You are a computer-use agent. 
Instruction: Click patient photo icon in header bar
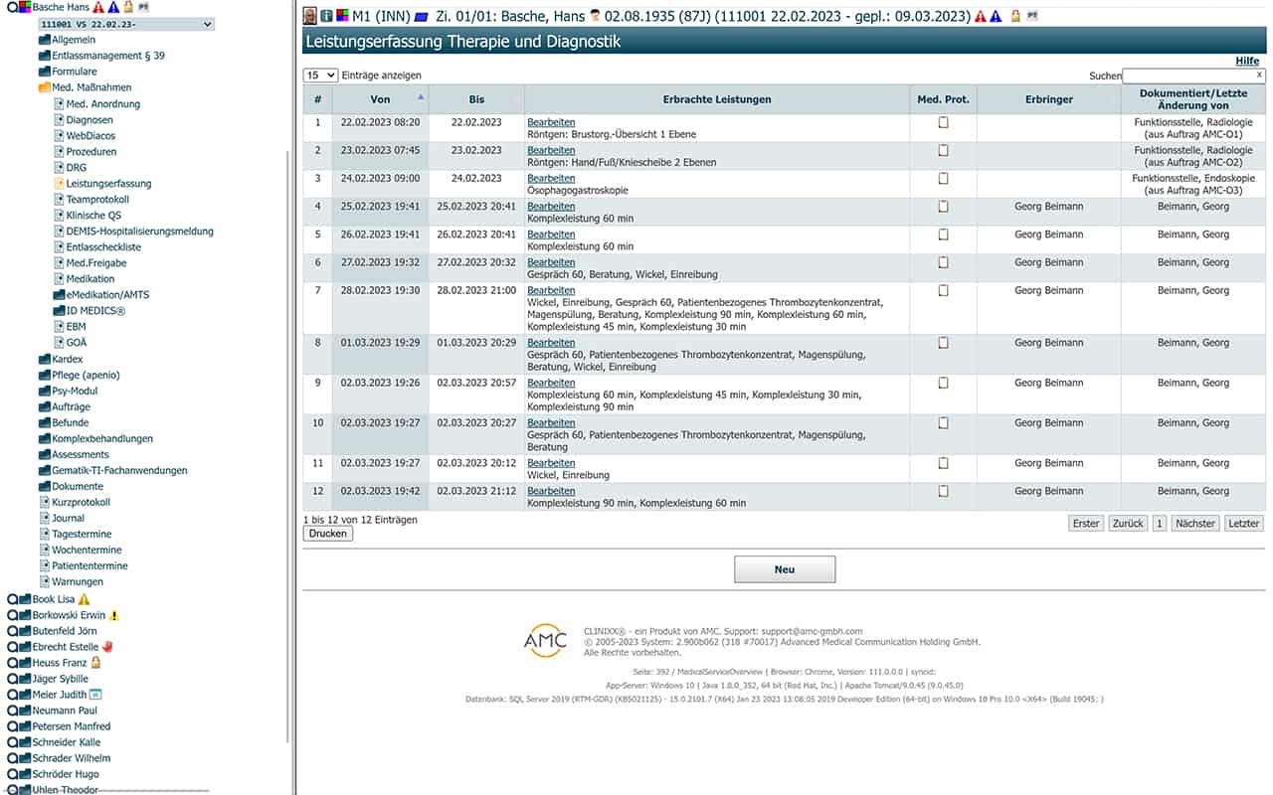[309, 17]
